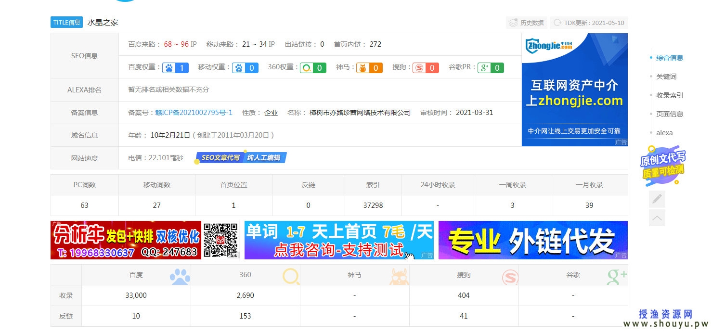Click the Sogou weight red badge
Viewport: 712px width, 333px height.
coord(425,68)
